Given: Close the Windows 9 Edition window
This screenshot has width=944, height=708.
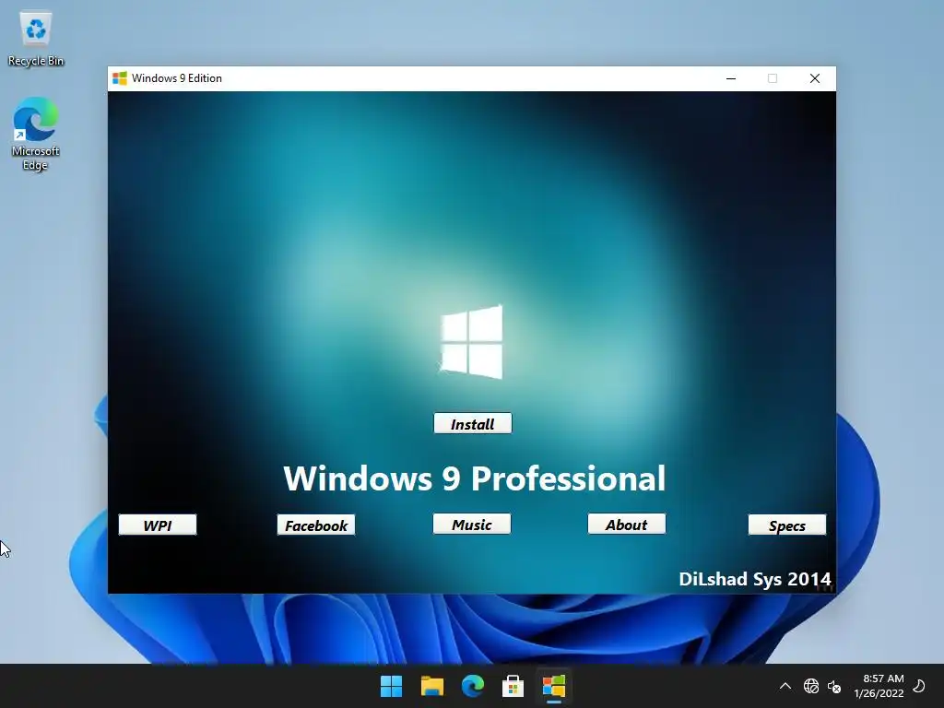Looking at the screenshot, I should [815, 78].
